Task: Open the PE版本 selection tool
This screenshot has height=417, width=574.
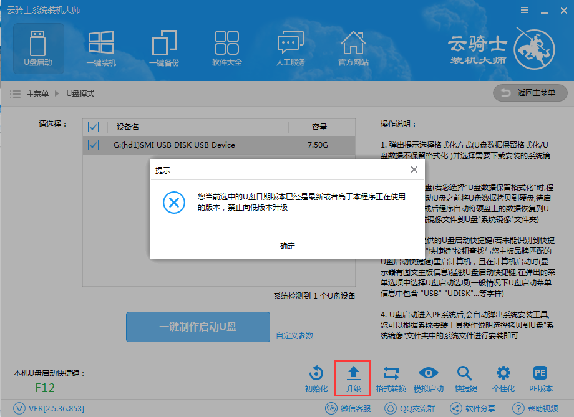Action: point(540,378)
